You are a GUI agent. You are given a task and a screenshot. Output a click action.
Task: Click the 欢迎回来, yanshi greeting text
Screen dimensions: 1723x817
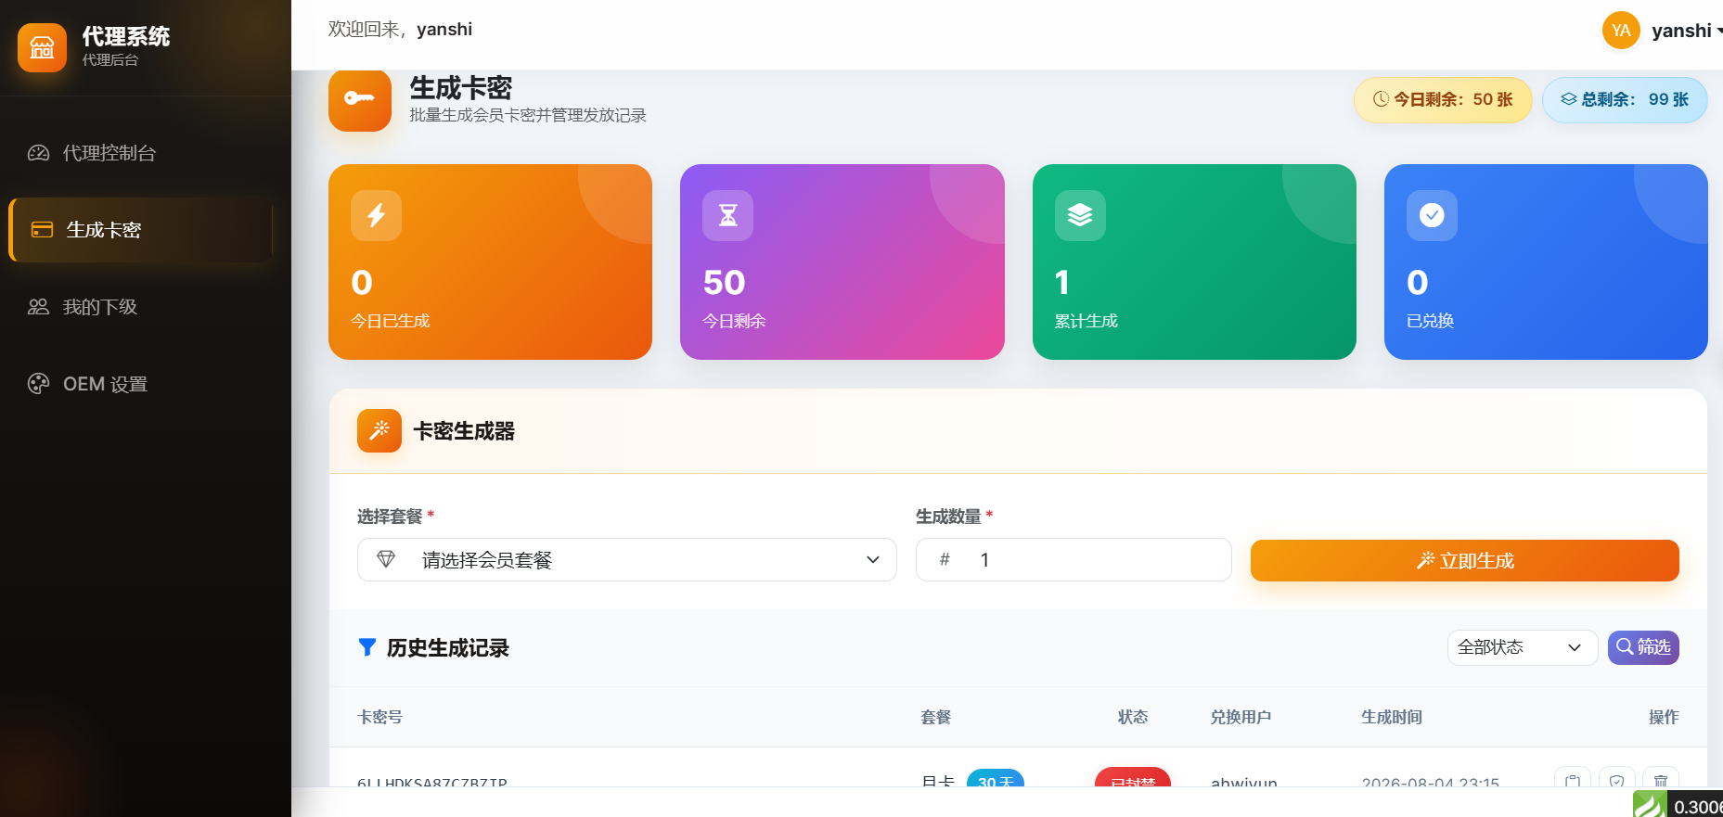(x=400, y=30)
